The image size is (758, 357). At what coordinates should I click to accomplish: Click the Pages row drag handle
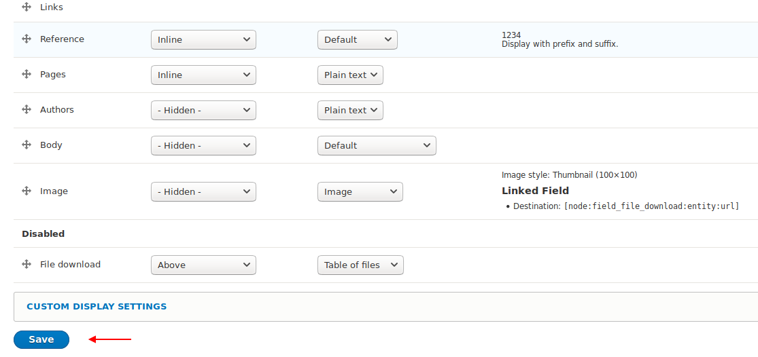click(x=27, y=75)
